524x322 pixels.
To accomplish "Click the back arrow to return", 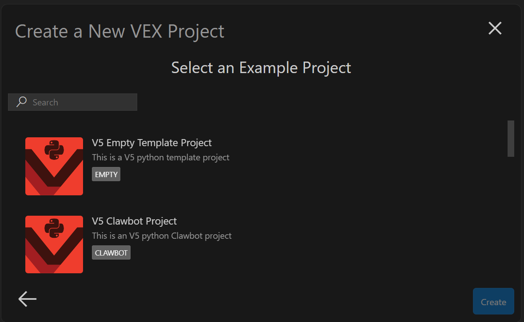I will coord(27,299).
